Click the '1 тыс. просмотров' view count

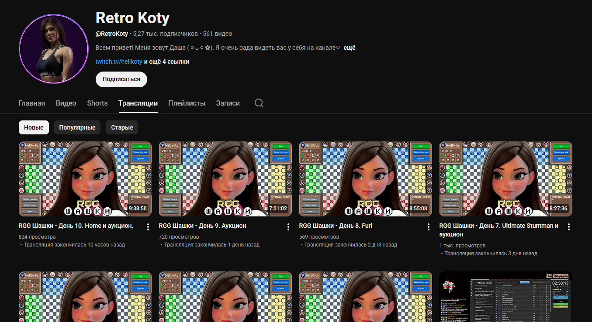point(463,246)
